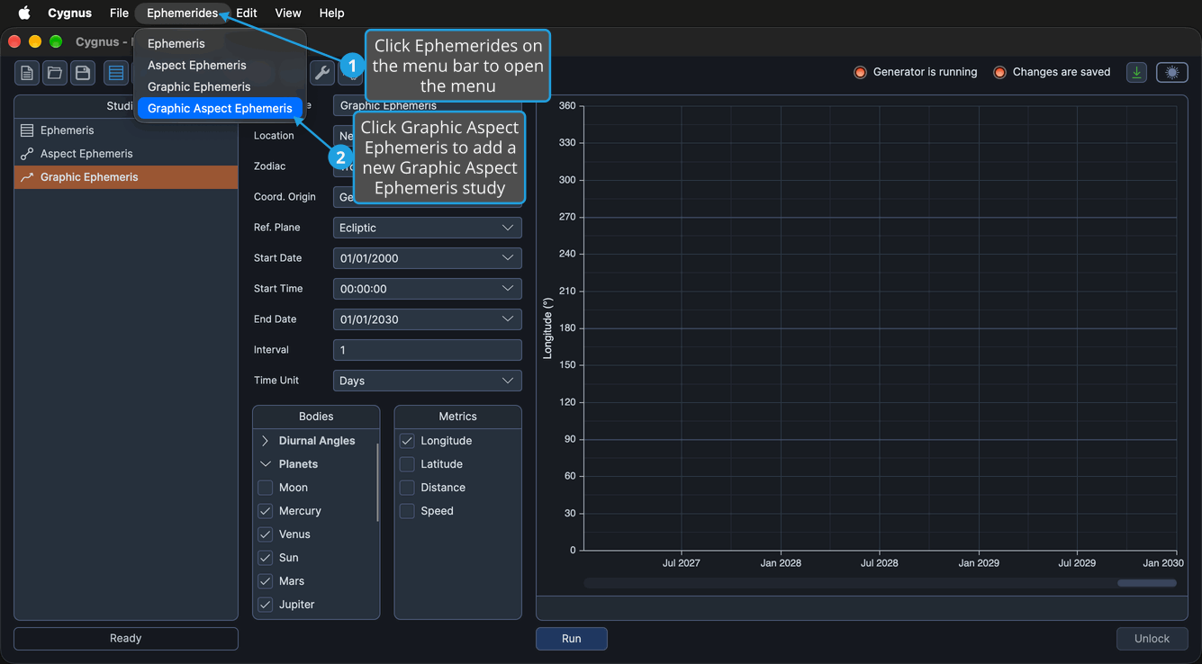
Task: Enable the Speed metric checkbox
Action: coord(407,511)
